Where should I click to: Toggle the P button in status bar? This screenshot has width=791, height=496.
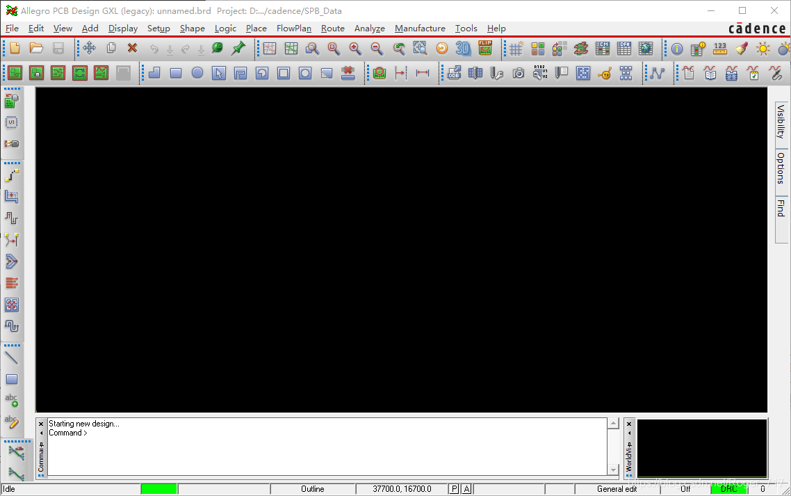455,489
